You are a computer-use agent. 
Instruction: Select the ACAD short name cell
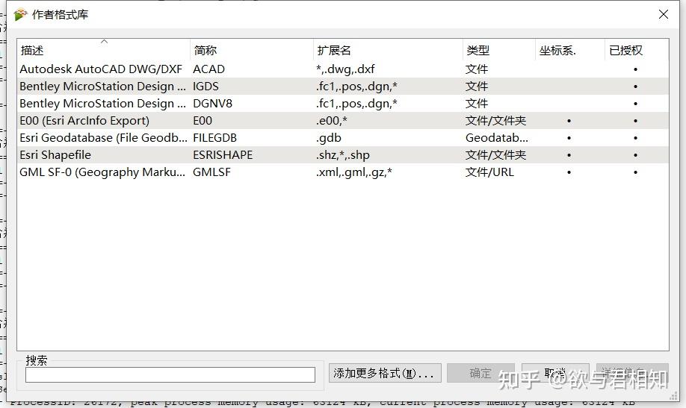tap(208, 69)
